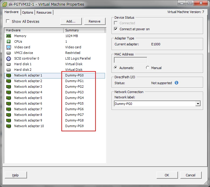Click the Help button
Screen dimensions: 210x187
click(x=16, y=175)
